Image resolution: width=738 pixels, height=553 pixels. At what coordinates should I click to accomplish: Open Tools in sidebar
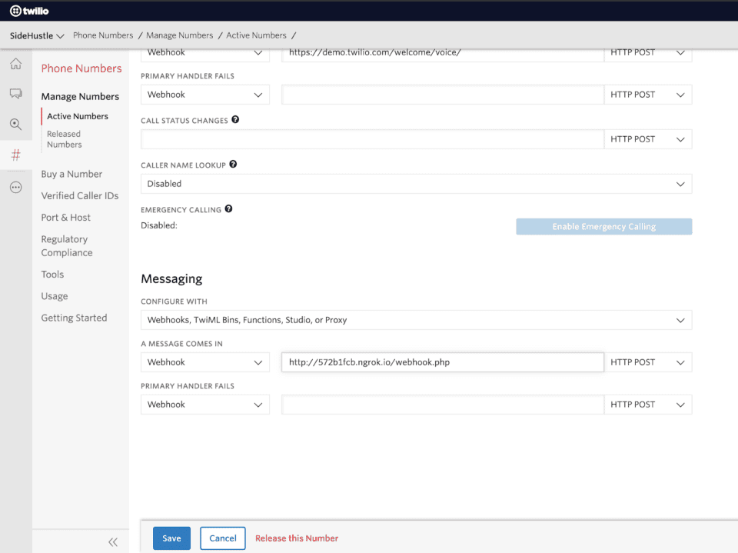52,275
